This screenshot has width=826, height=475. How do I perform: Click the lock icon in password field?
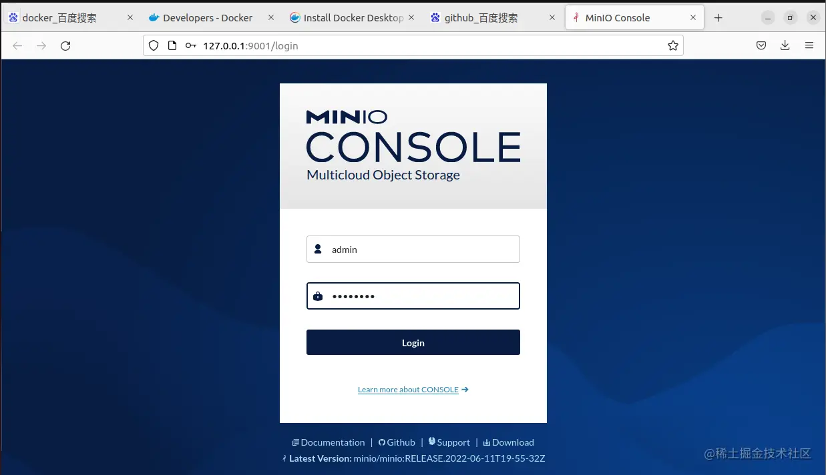[318, 296]
